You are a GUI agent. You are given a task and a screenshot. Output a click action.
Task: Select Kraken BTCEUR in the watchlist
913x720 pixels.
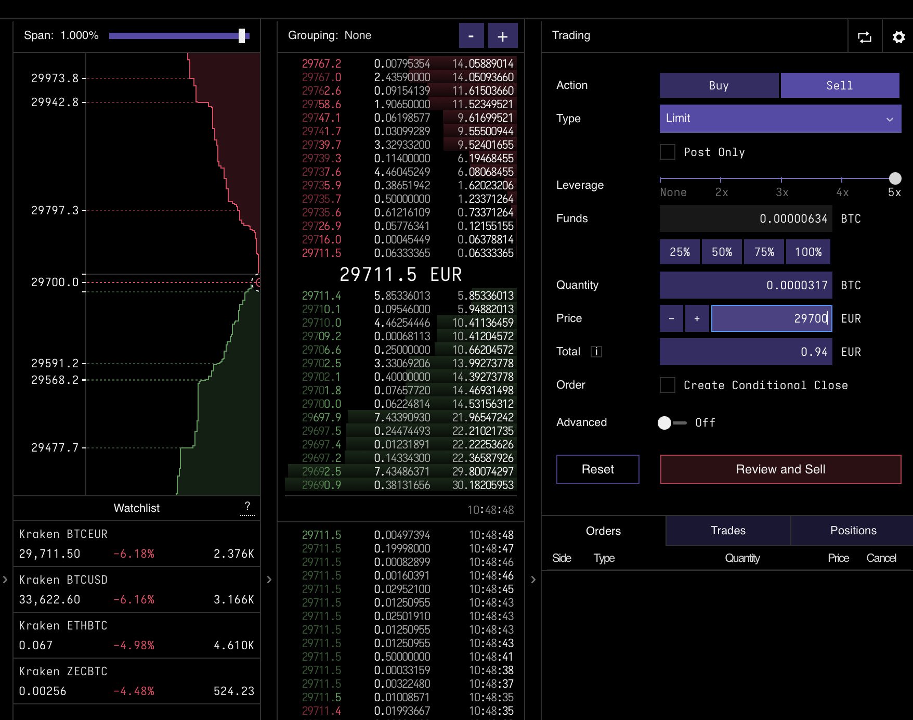(137, 544)
